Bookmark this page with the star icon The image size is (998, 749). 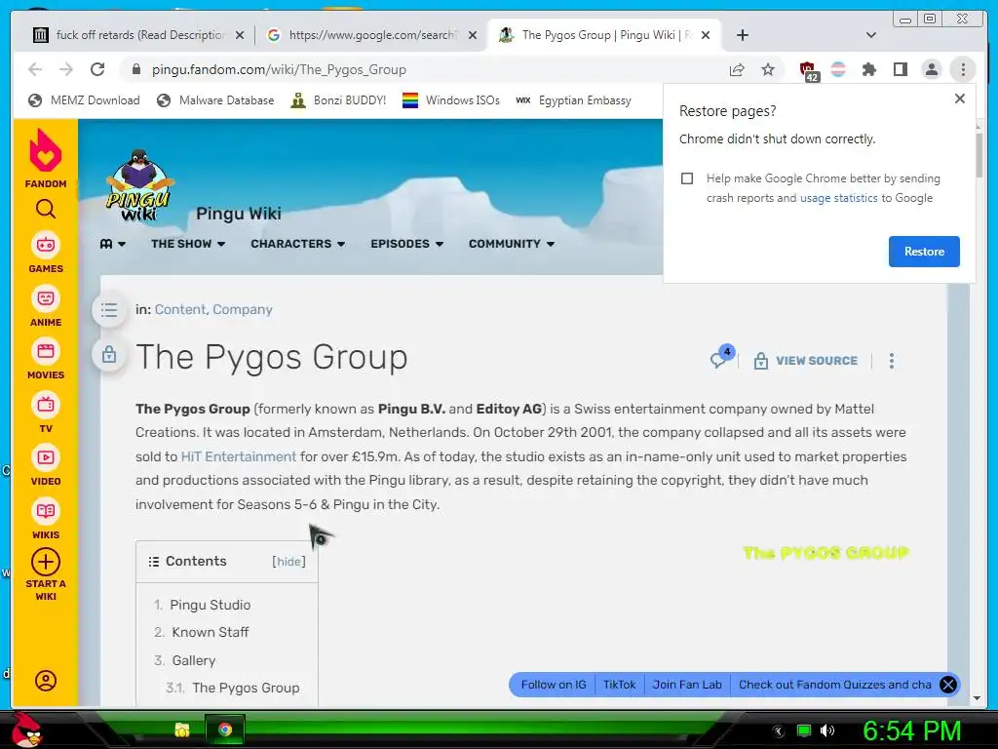[768, 69]
